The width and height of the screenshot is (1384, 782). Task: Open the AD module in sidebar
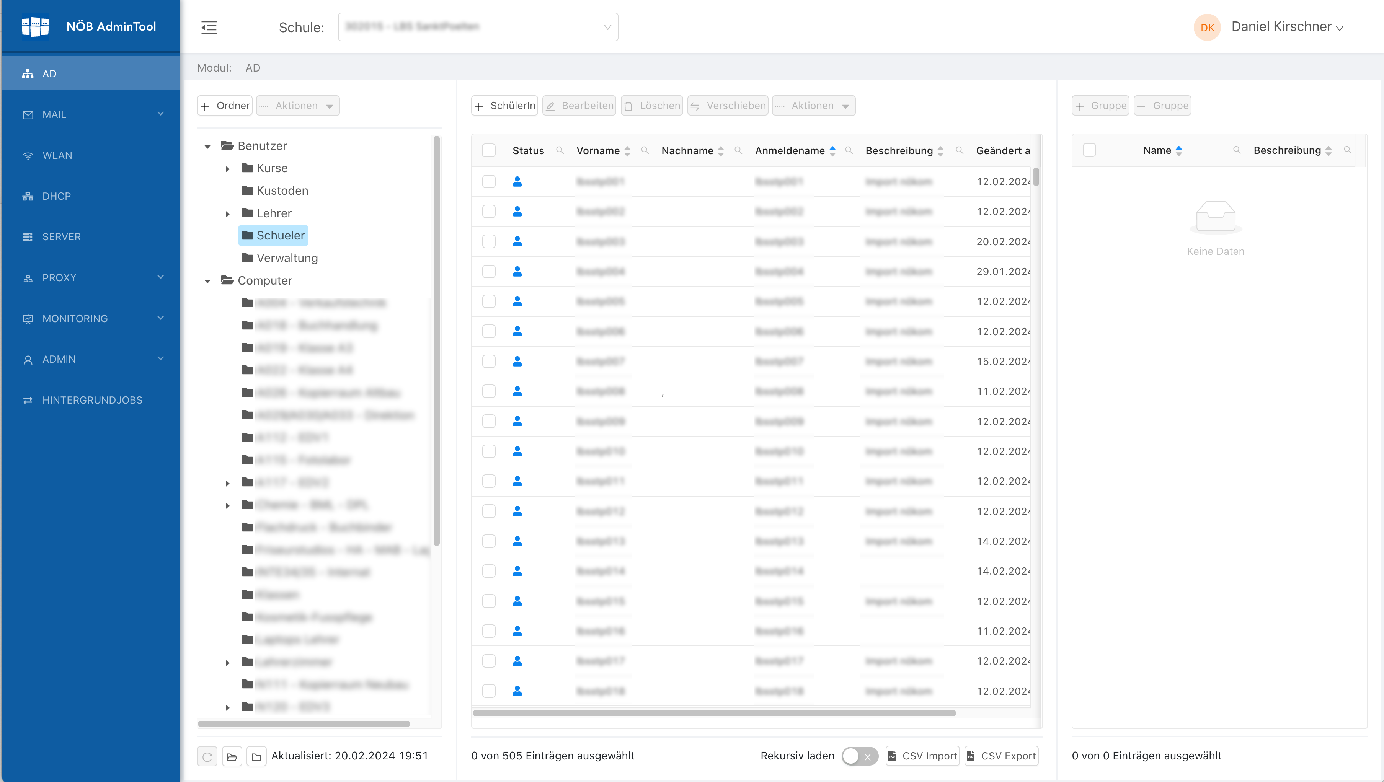point(90,73)
